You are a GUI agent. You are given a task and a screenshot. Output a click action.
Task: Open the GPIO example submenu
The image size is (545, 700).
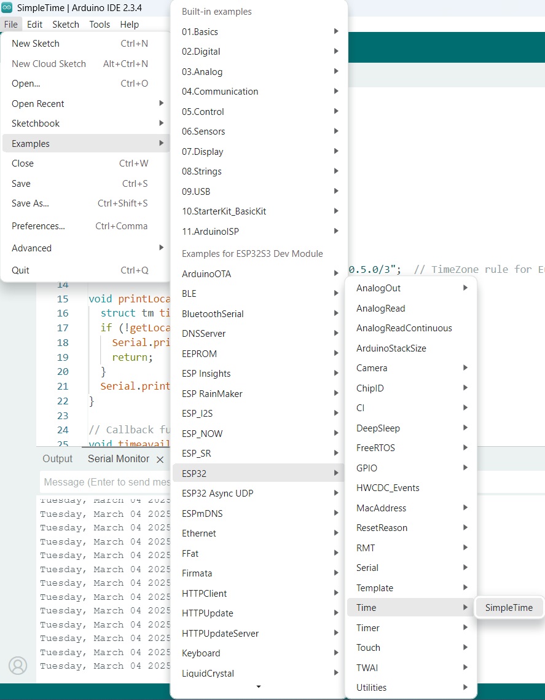point(412,468)
